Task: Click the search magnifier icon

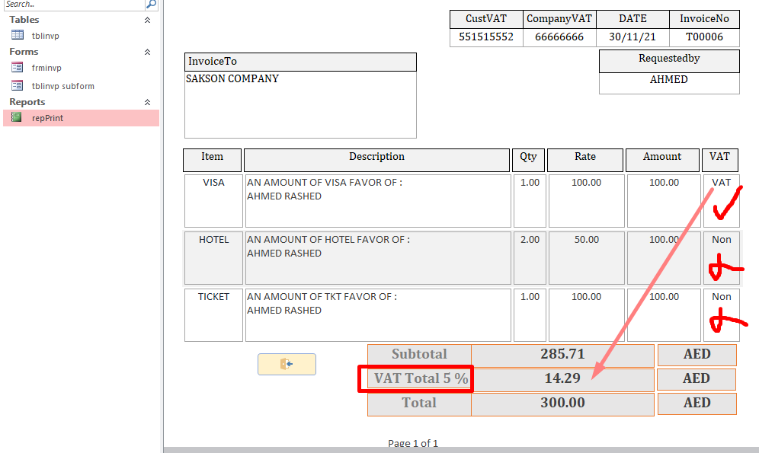Action: (x=151, y=5)
